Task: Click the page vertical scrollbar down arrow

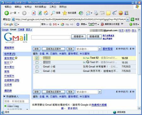Action: 139,108
